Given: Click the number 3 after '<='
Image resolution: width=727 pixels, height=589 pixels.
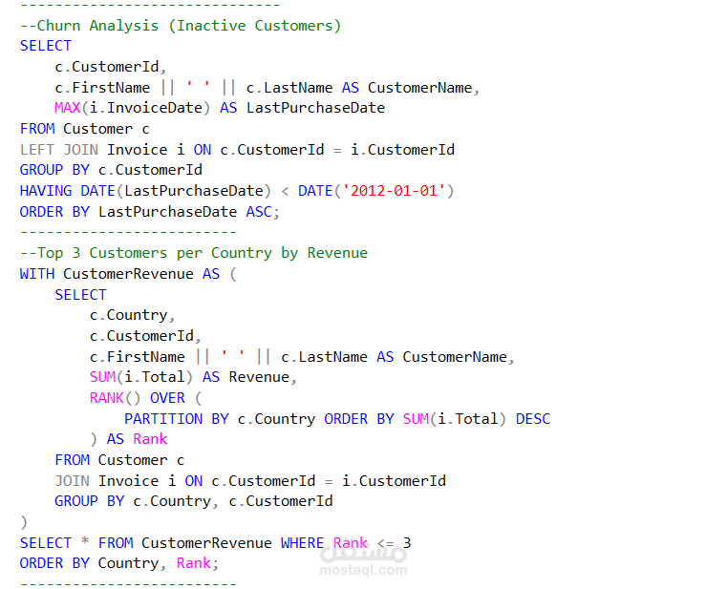Looking at the screenshot, I should (407, 543).
